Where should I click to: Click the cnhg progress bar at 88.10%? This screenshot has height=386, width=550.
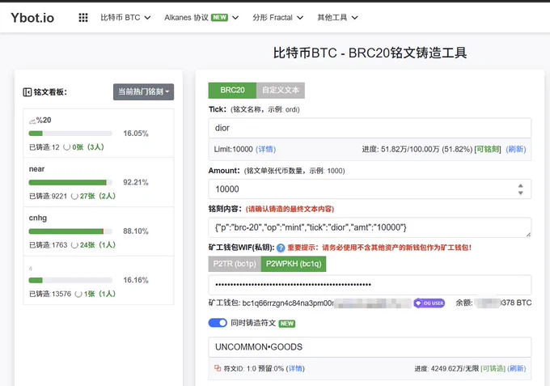(x=70, y=231)
